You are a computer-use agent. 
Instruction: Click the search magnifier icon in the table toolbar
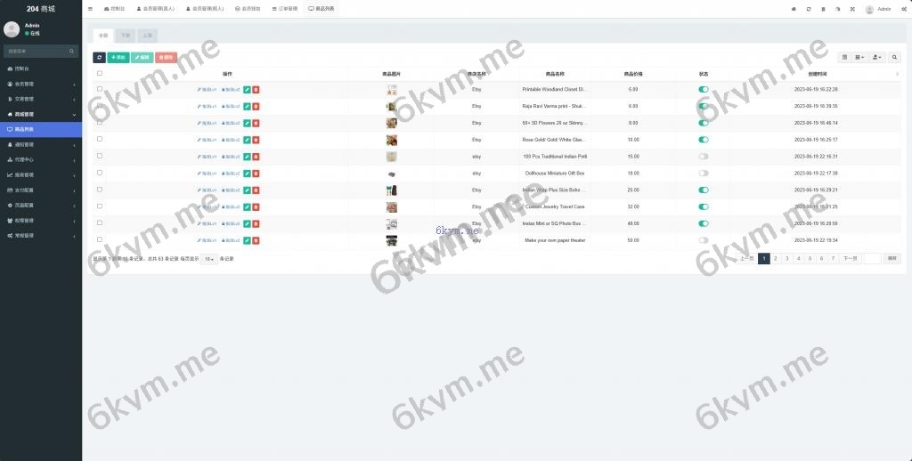coord(895,57)
